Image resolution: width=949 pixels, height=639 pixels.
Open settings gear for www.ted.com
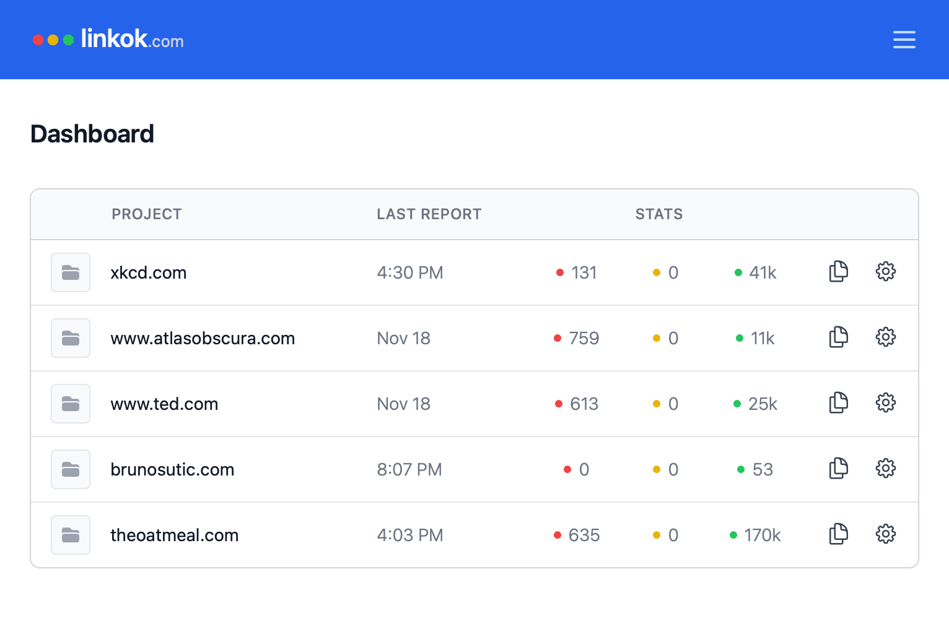tap(885, 403)
